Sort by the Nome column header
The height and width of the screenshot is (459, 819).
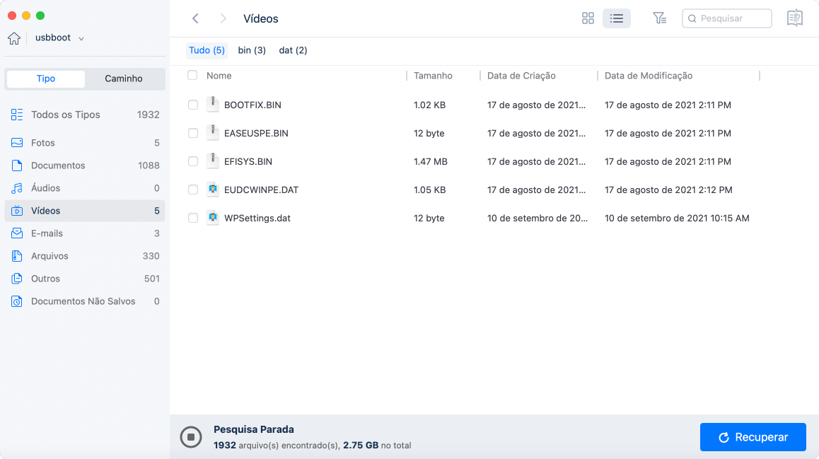219,76
